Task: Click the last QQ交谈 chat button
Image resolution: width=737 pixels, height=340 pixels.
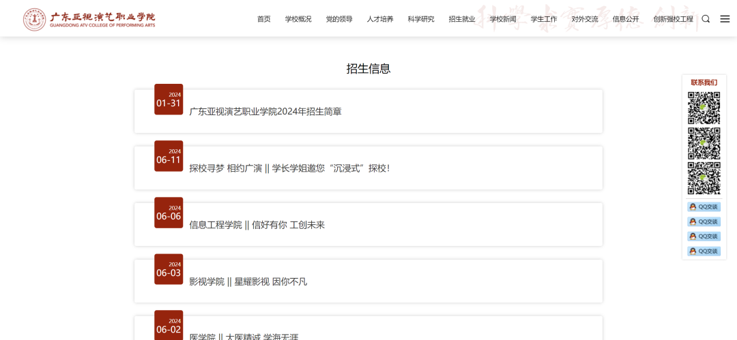Action: [704, 251]
